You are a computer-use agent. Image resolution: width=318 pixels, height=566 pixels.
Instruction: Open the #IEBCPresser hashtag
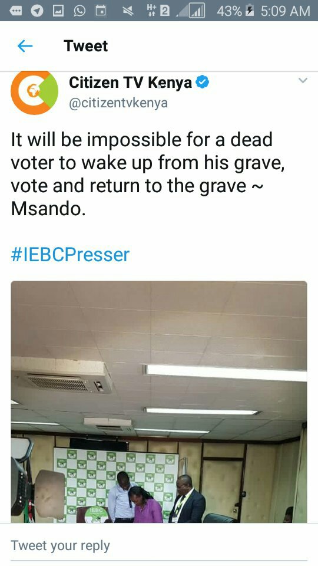pos(70,255)
